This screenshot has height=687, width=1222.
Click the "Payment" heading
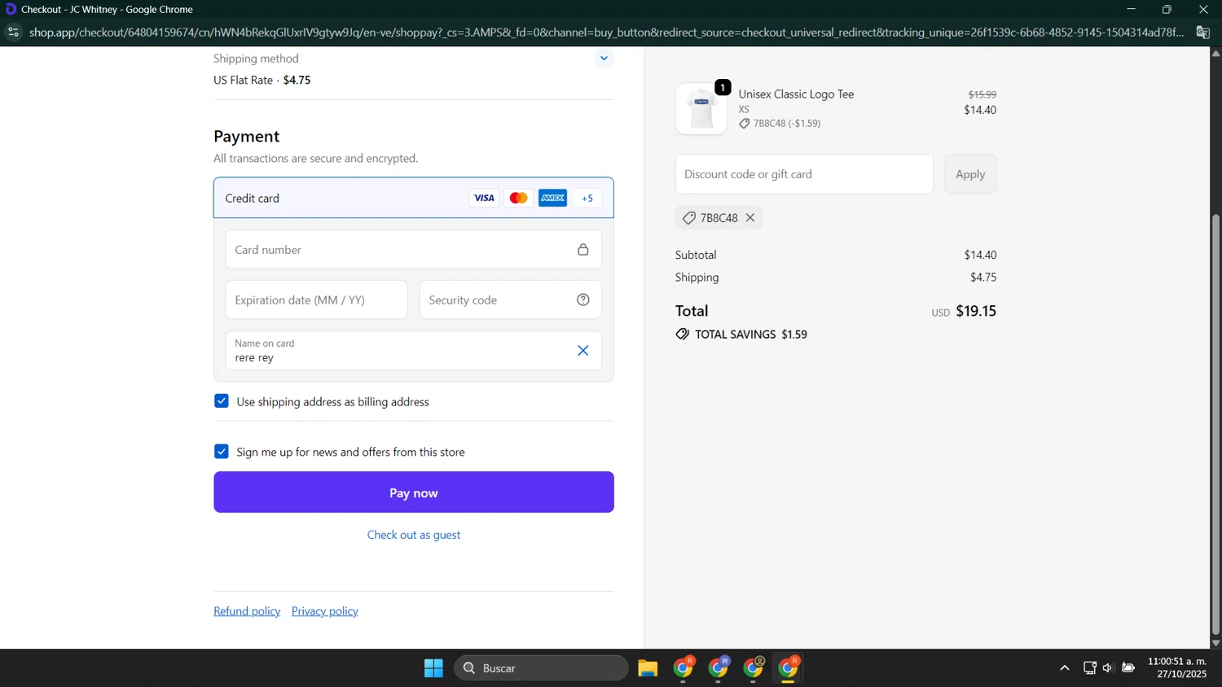tap(247, 136)
